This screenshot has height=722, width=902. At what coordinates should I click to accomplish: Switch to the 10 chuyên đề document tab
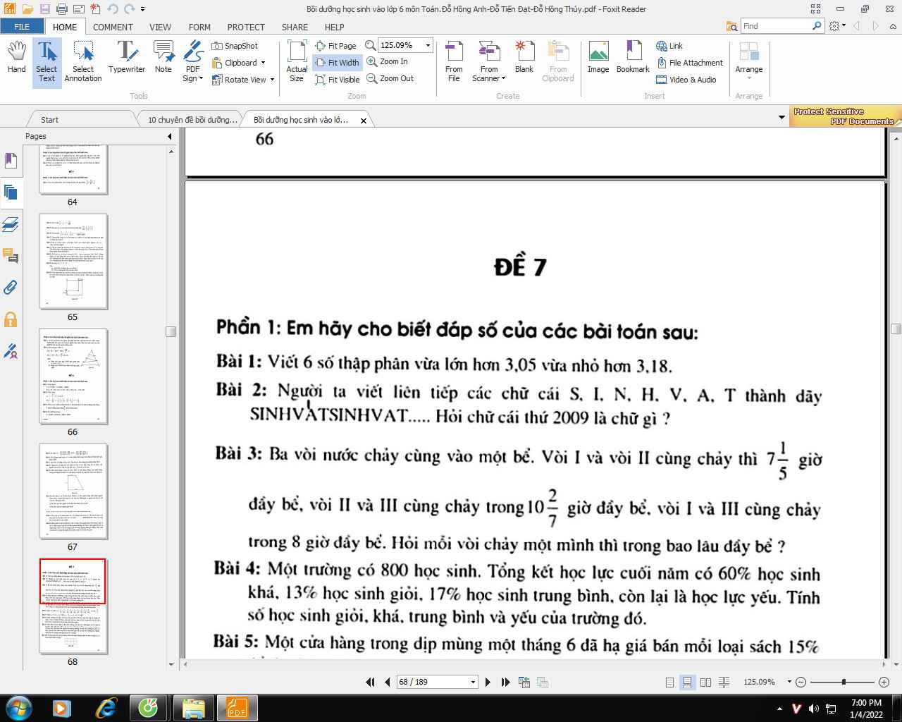coord(192,120)
